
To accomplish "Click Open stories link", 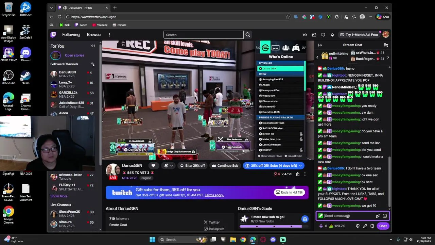I will [x=74, y=55].
